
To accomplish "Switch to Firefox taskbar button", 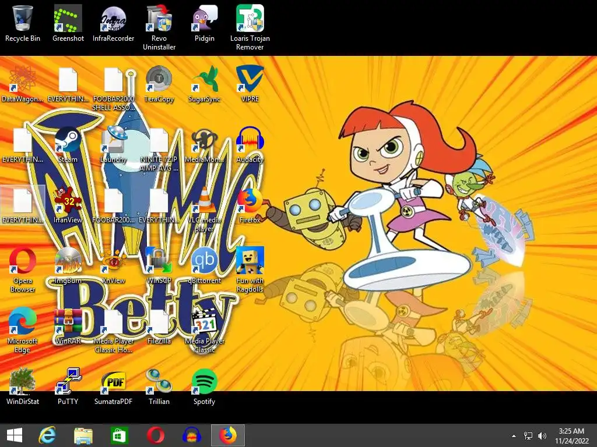I will (x=228, y=435).
